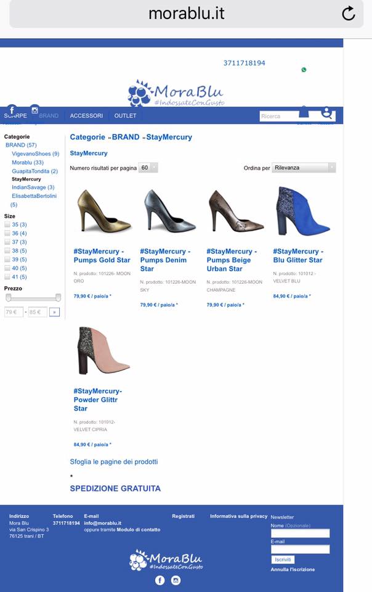Open the results per page dropdown
Viewport: 372px width, 592px height.
148,168
